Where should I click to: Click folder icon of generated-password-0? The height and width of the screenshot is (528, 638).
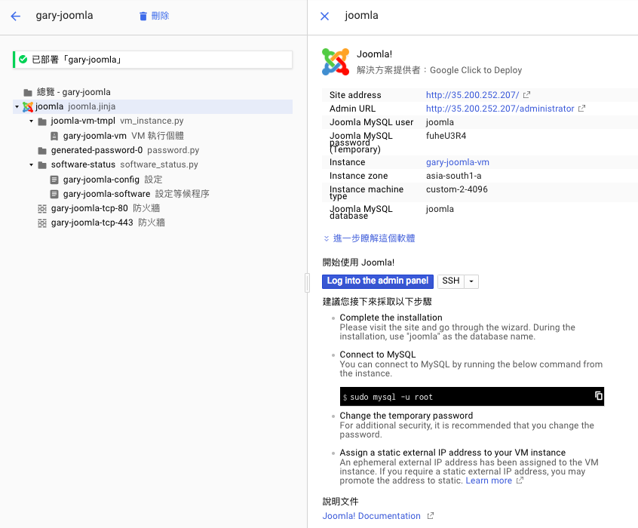click(42, 151)
